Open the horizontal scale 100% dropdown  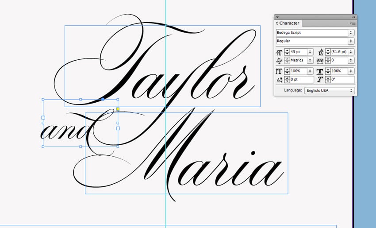coord(351,71)
